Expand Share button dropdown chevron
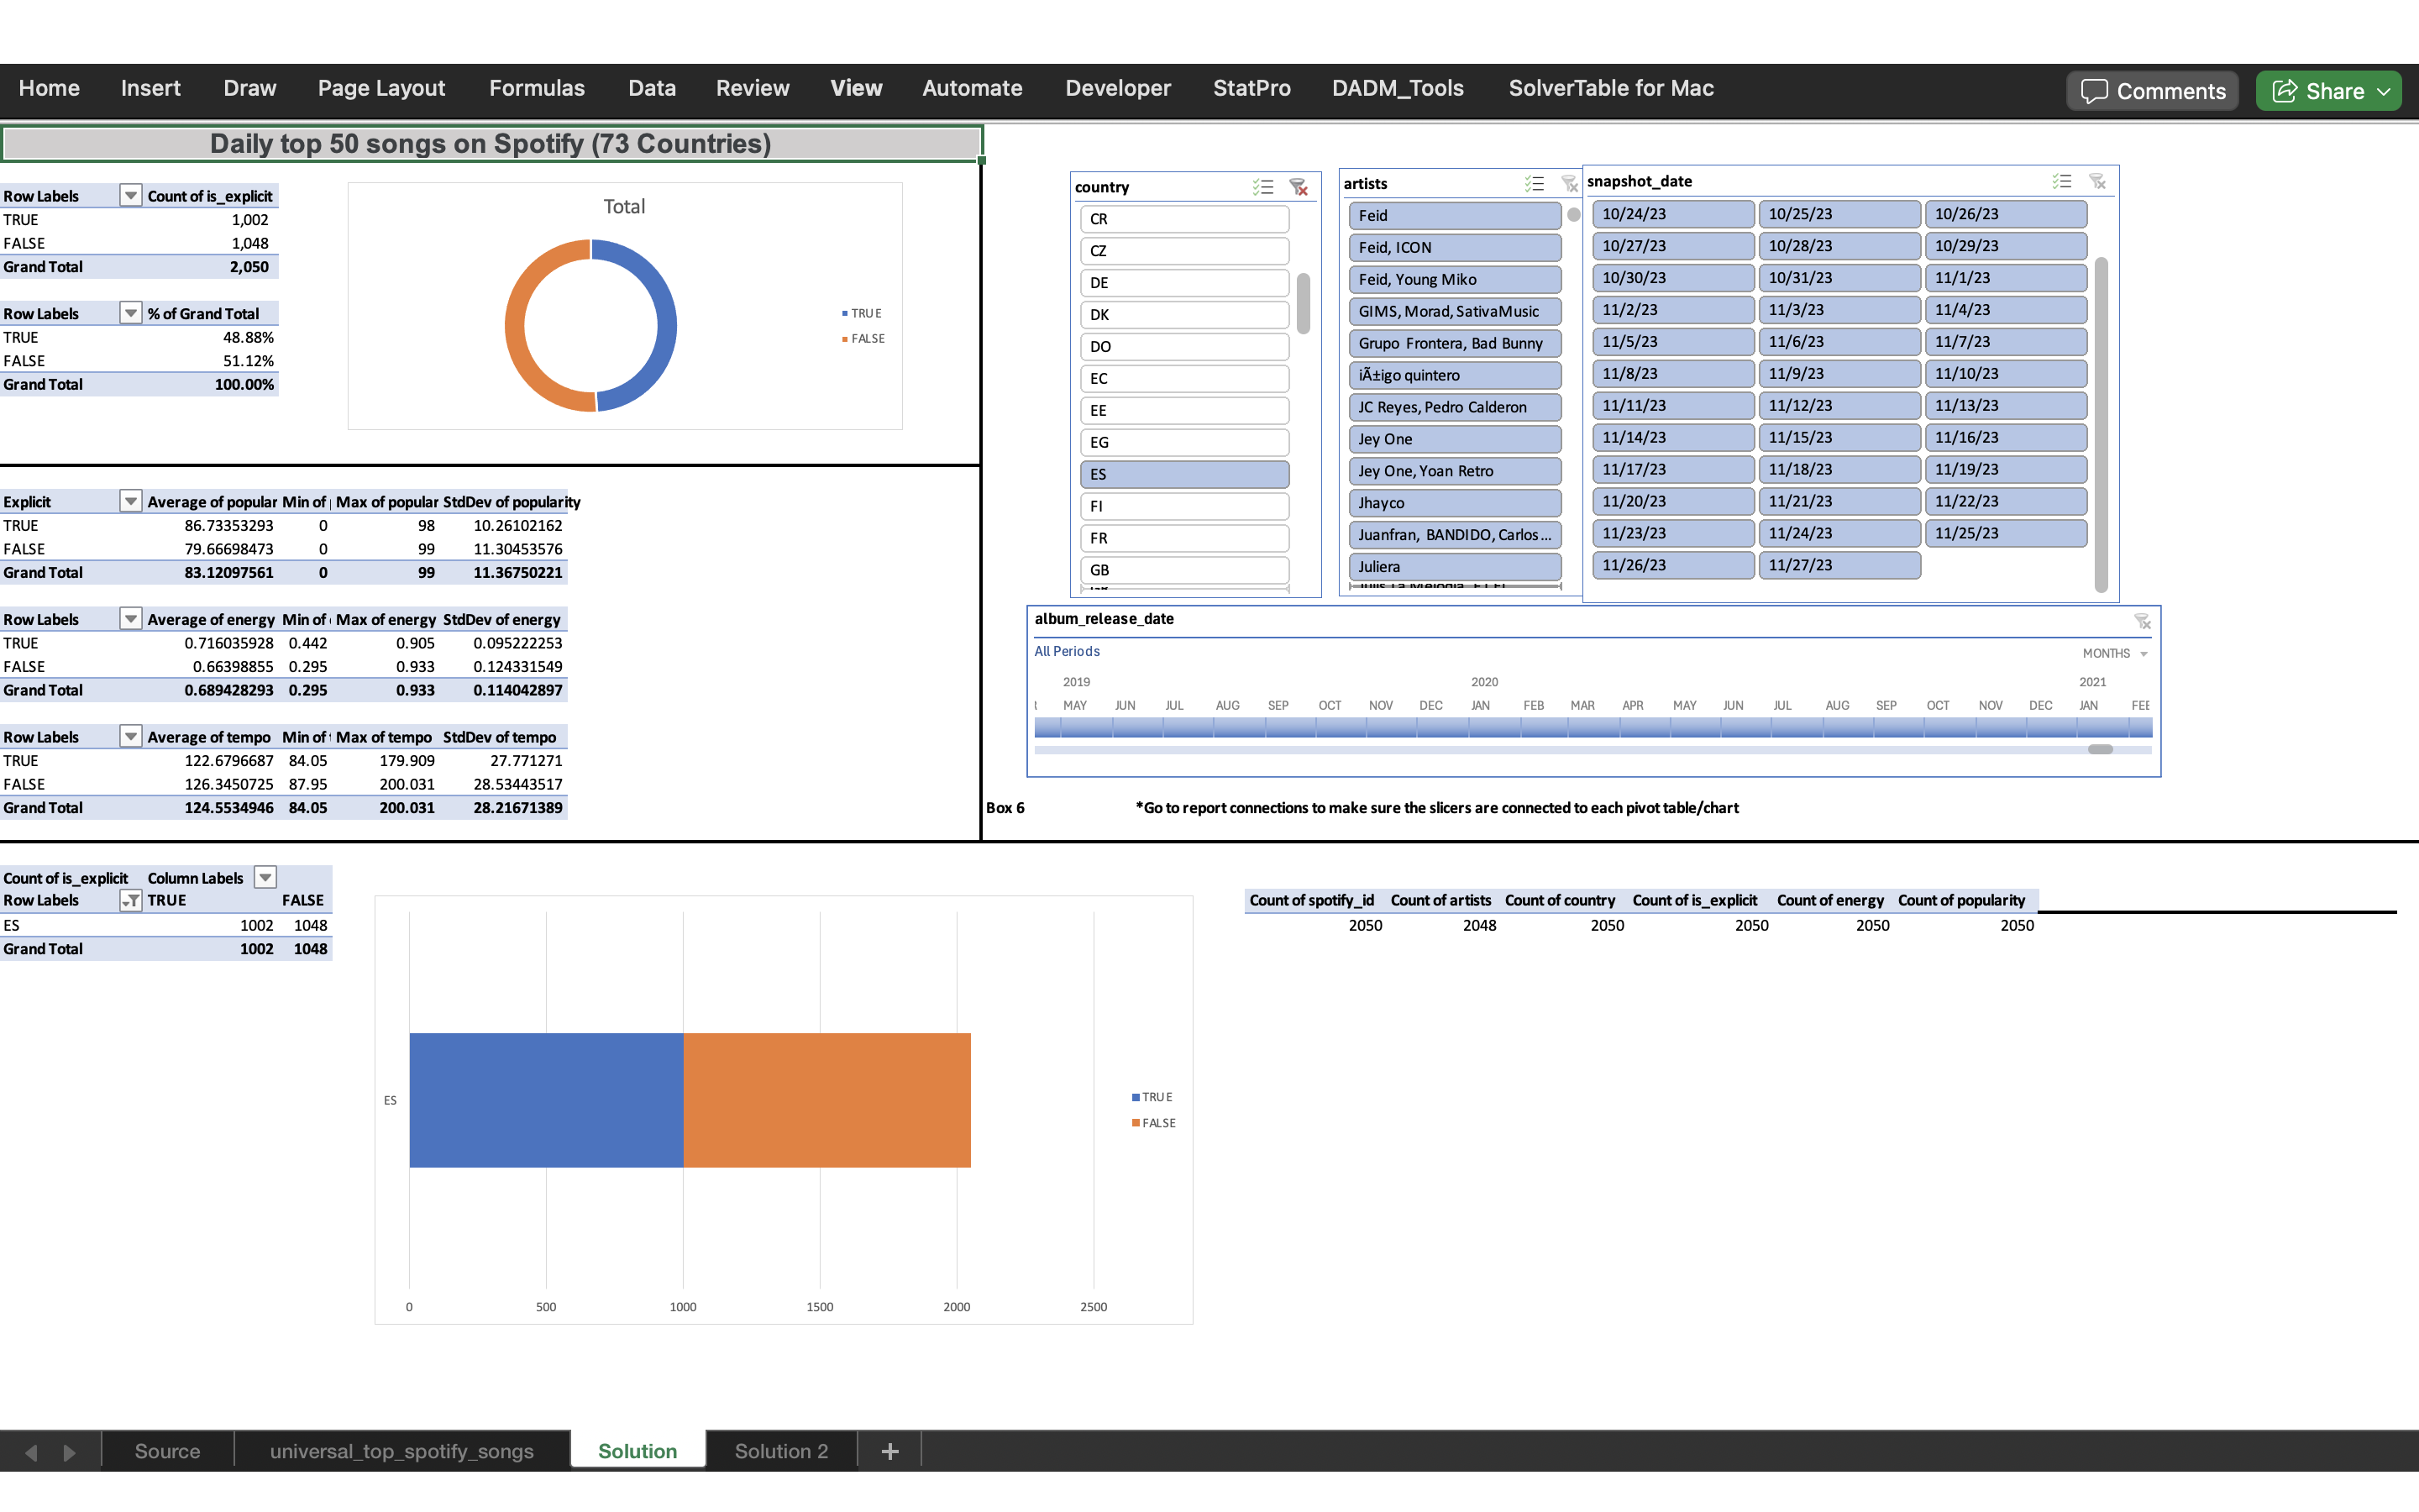 pyautogui.click(x=2383, y=91)
